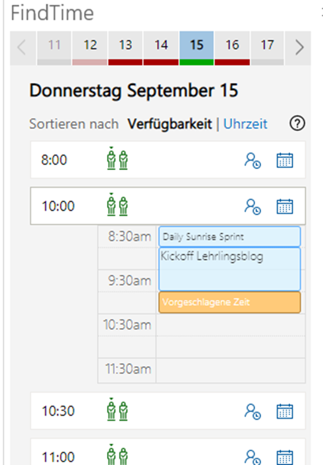The width and height of the screenshot is (323, 465).
Task: Collapse the expanded 10:00 time slot
Action: pos(168,206)
